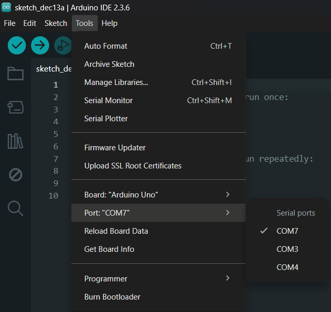Click the Verify sketch checkmark icon
Screen dimensions: 331x312
17,46
